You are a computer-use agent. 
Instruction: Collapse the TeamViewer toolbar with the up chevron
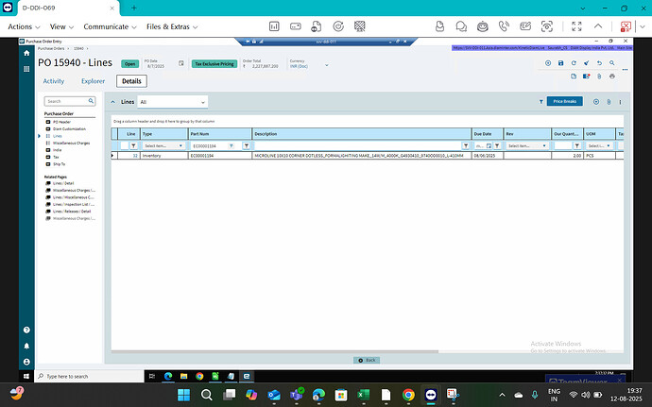coord(598,26)
